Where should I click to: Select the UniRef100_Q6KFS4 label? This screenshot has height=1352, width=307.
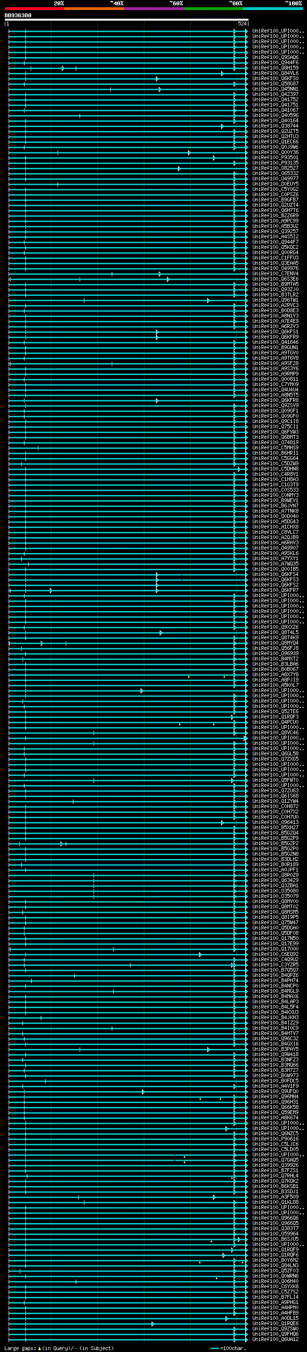tap(275, 575)
